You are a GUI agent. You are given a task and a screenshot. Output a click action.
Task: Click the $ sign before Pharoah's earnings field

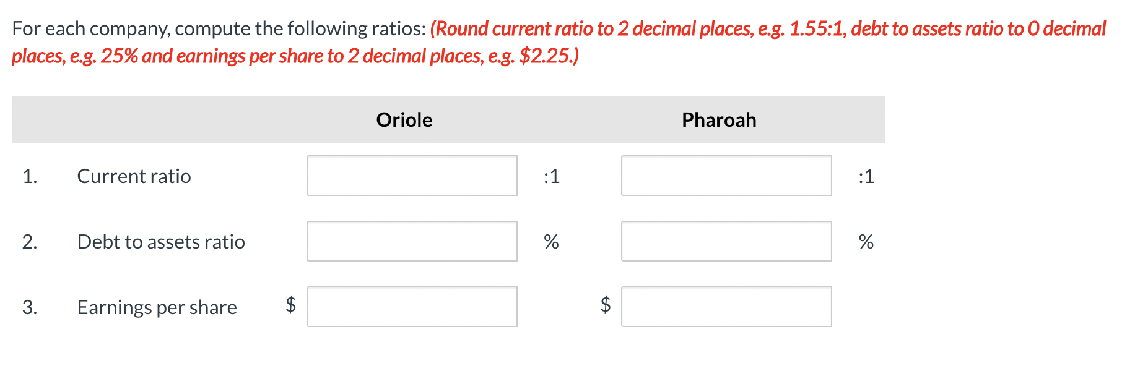[604, 306]
